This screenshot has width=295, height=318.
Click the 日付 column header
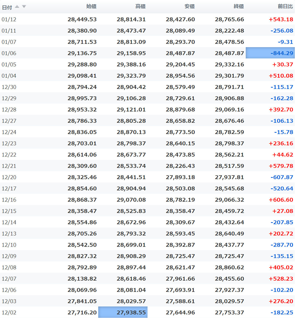(x=7, y=7)
